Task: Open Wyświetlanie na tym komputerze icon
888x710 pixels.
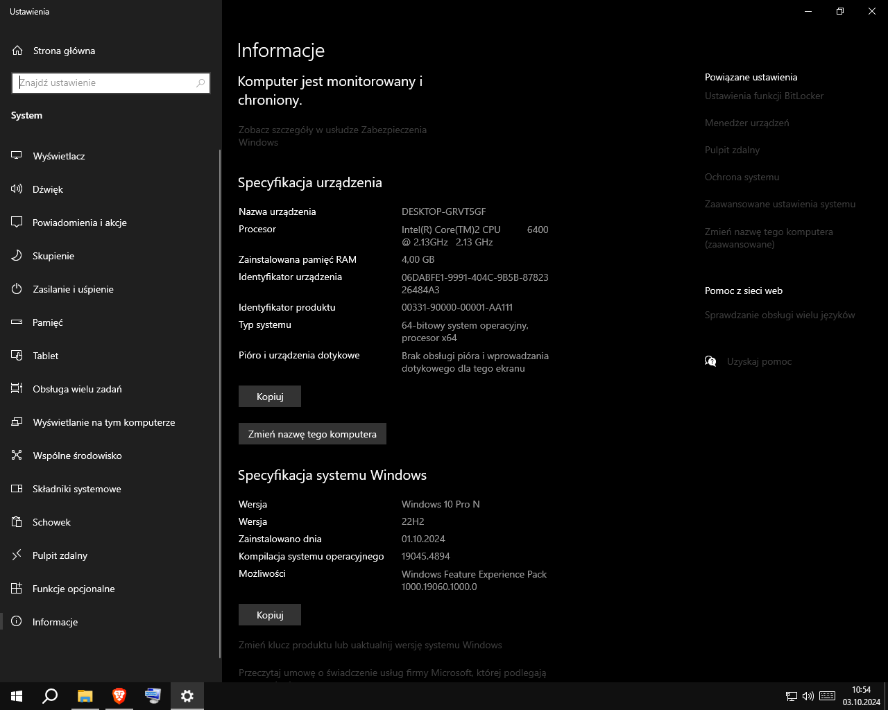Action: (17, 422)
